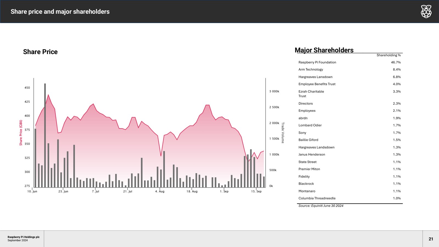Select 'Lombard Odier' shareholder name
Screen dimensions: 439x247
[x=310, y=125]
